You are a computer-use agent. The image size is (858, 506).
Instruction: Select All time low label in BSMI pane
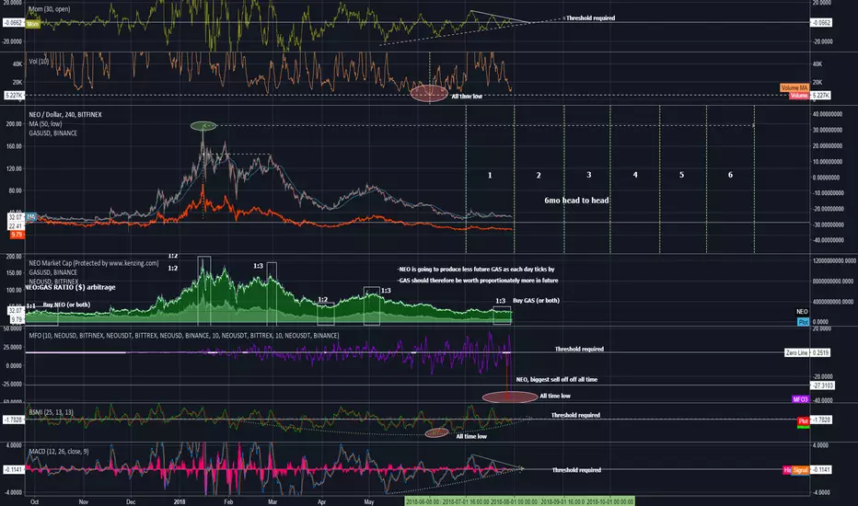(x=471, y=436)
